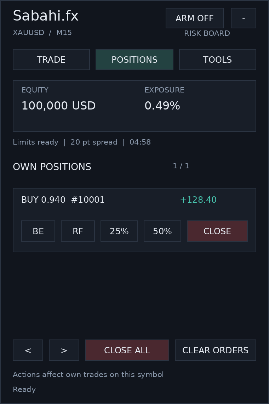Click the EXPOSURE 0.49% readout

coord(165,99)
